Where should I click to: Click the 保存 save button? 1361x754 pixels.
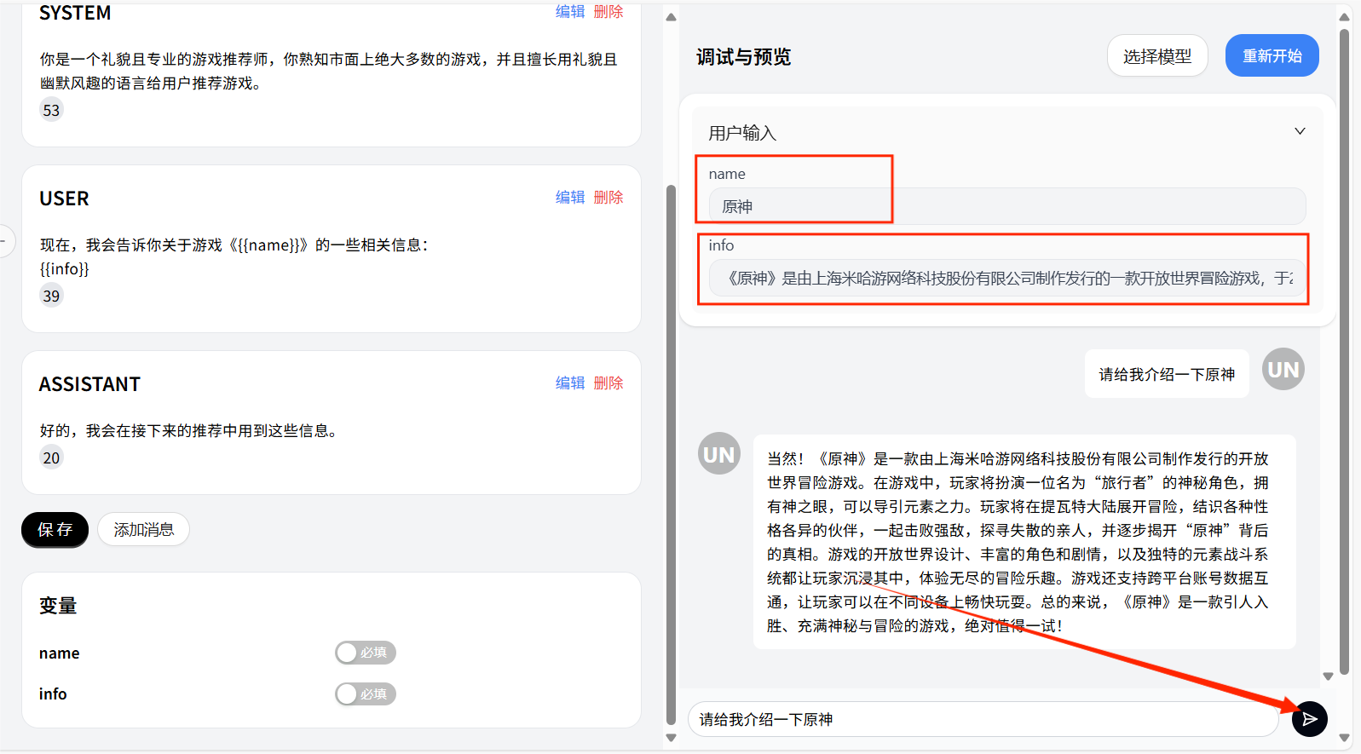[55, 529]
